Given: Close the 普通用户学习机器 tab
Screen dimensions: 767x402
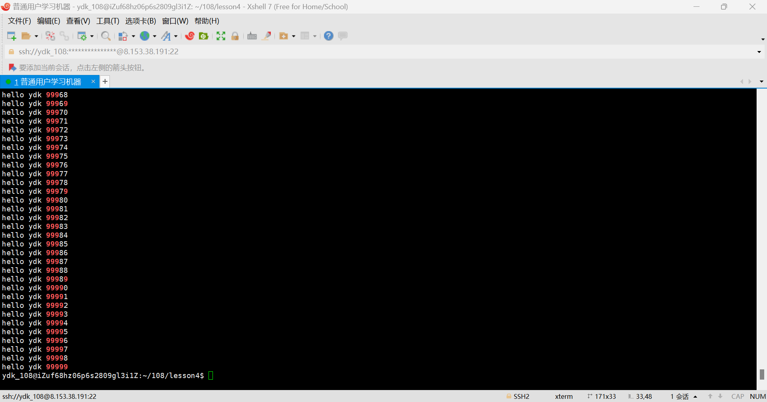Looking at the screenshot, I should [x=93, y=81].
